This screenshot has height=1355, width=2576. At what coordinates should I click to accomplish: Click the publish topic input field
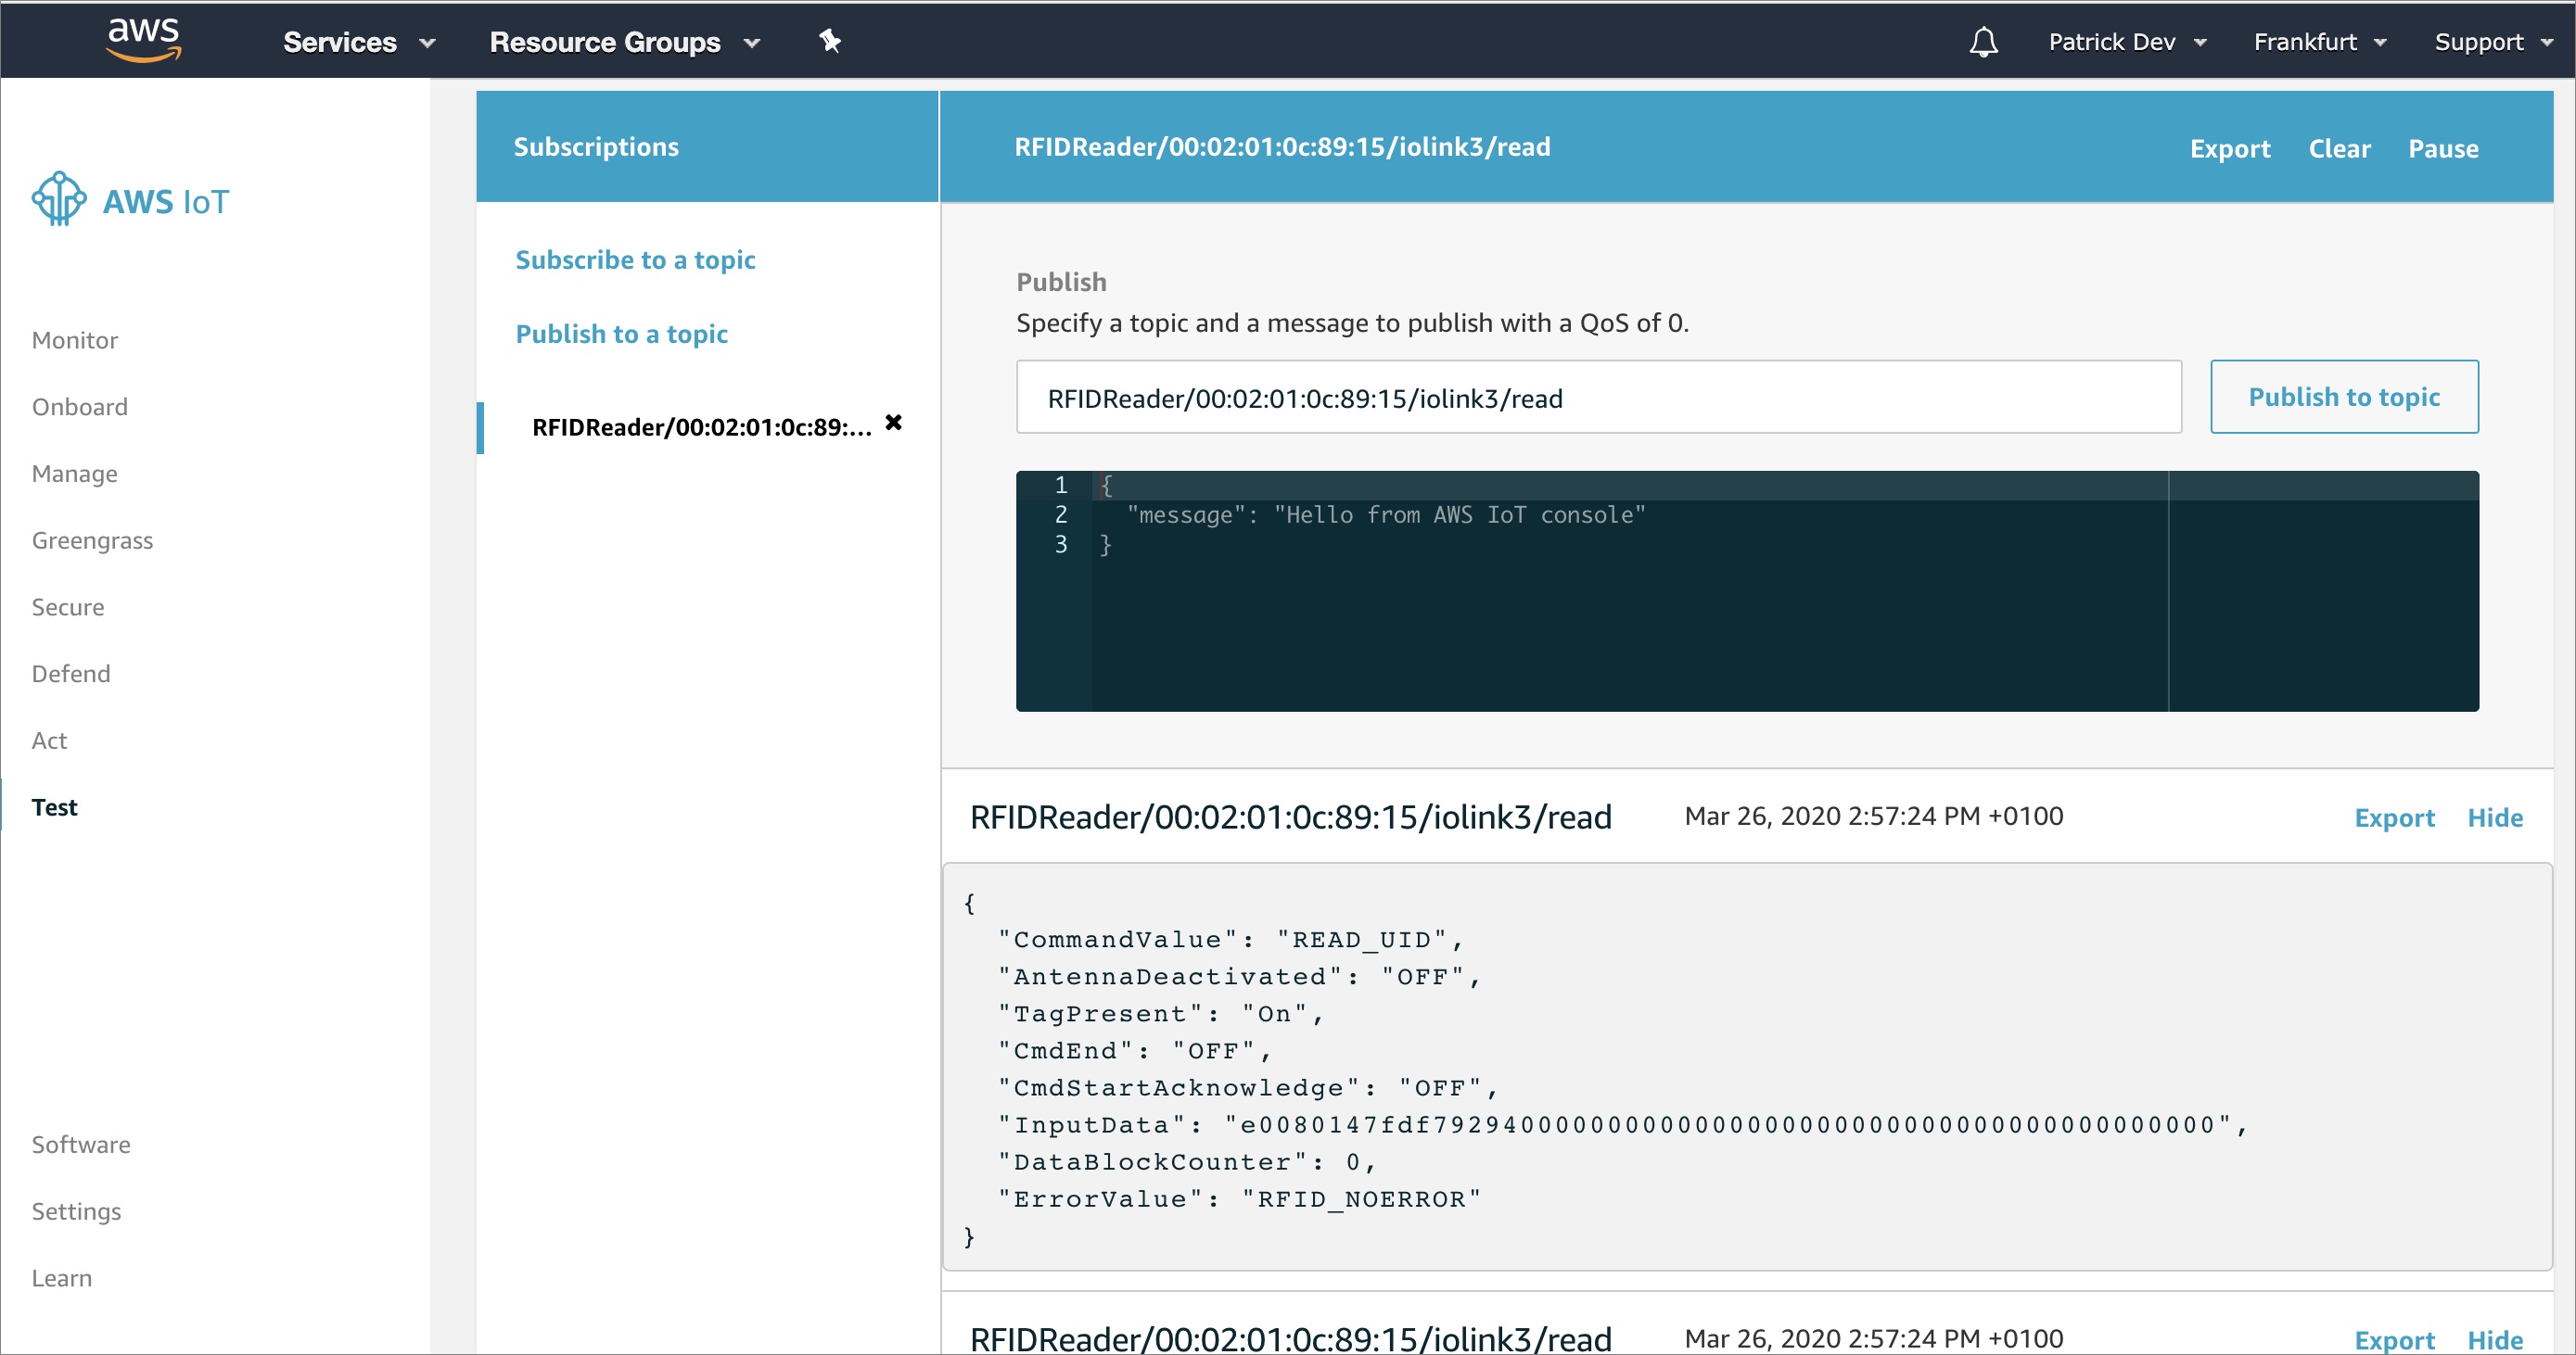(x=1599, y=397)
